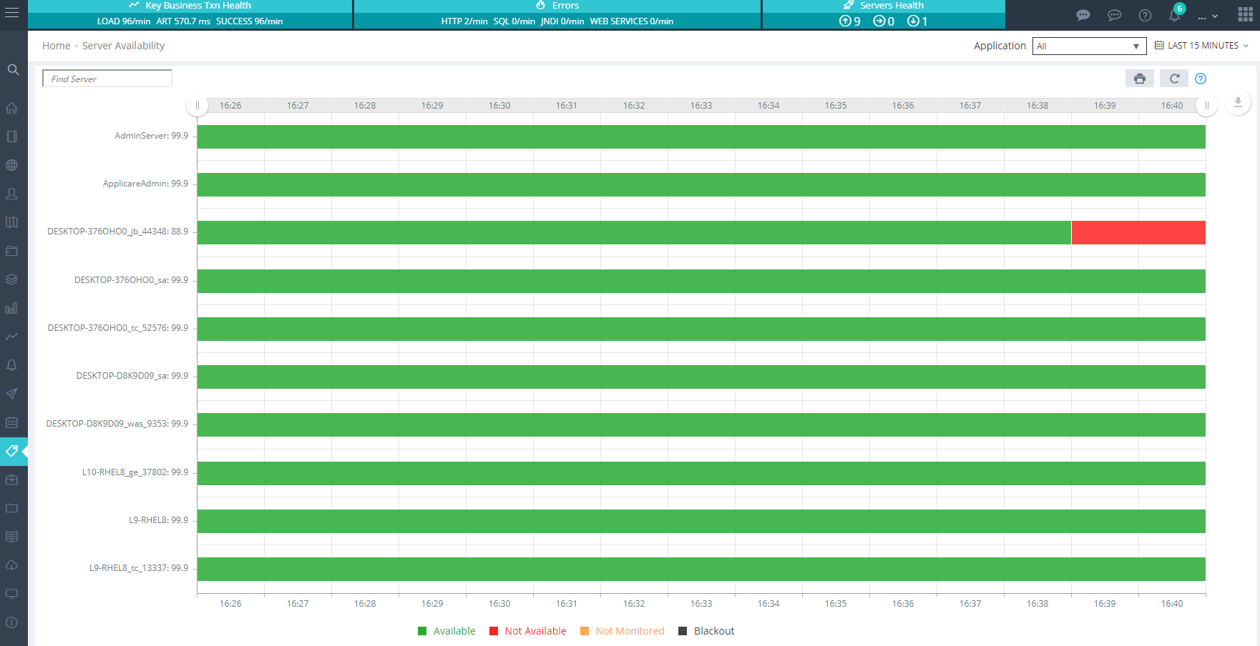Open the apps grid icon
The height and width of the screenshot is (646, 1260).
(1245, 15)
